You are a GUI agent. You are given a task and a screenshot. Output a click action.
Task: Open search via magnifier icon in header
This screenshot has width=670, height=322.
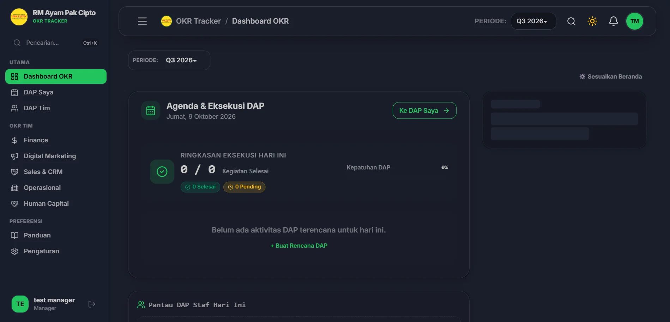pyautogui.click(x=571, y=21)
